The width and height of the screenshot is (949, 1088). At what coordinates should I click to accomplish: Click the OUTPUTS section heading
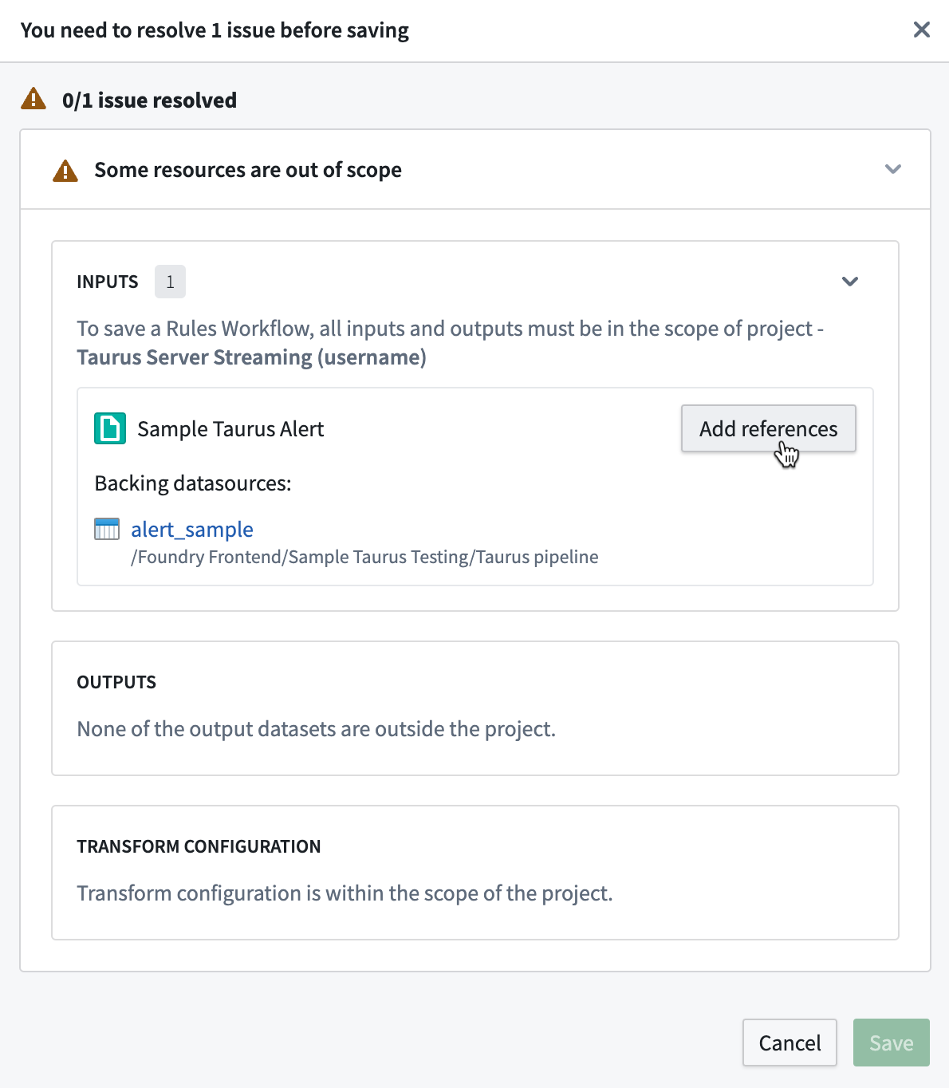(x=116, y=682)
